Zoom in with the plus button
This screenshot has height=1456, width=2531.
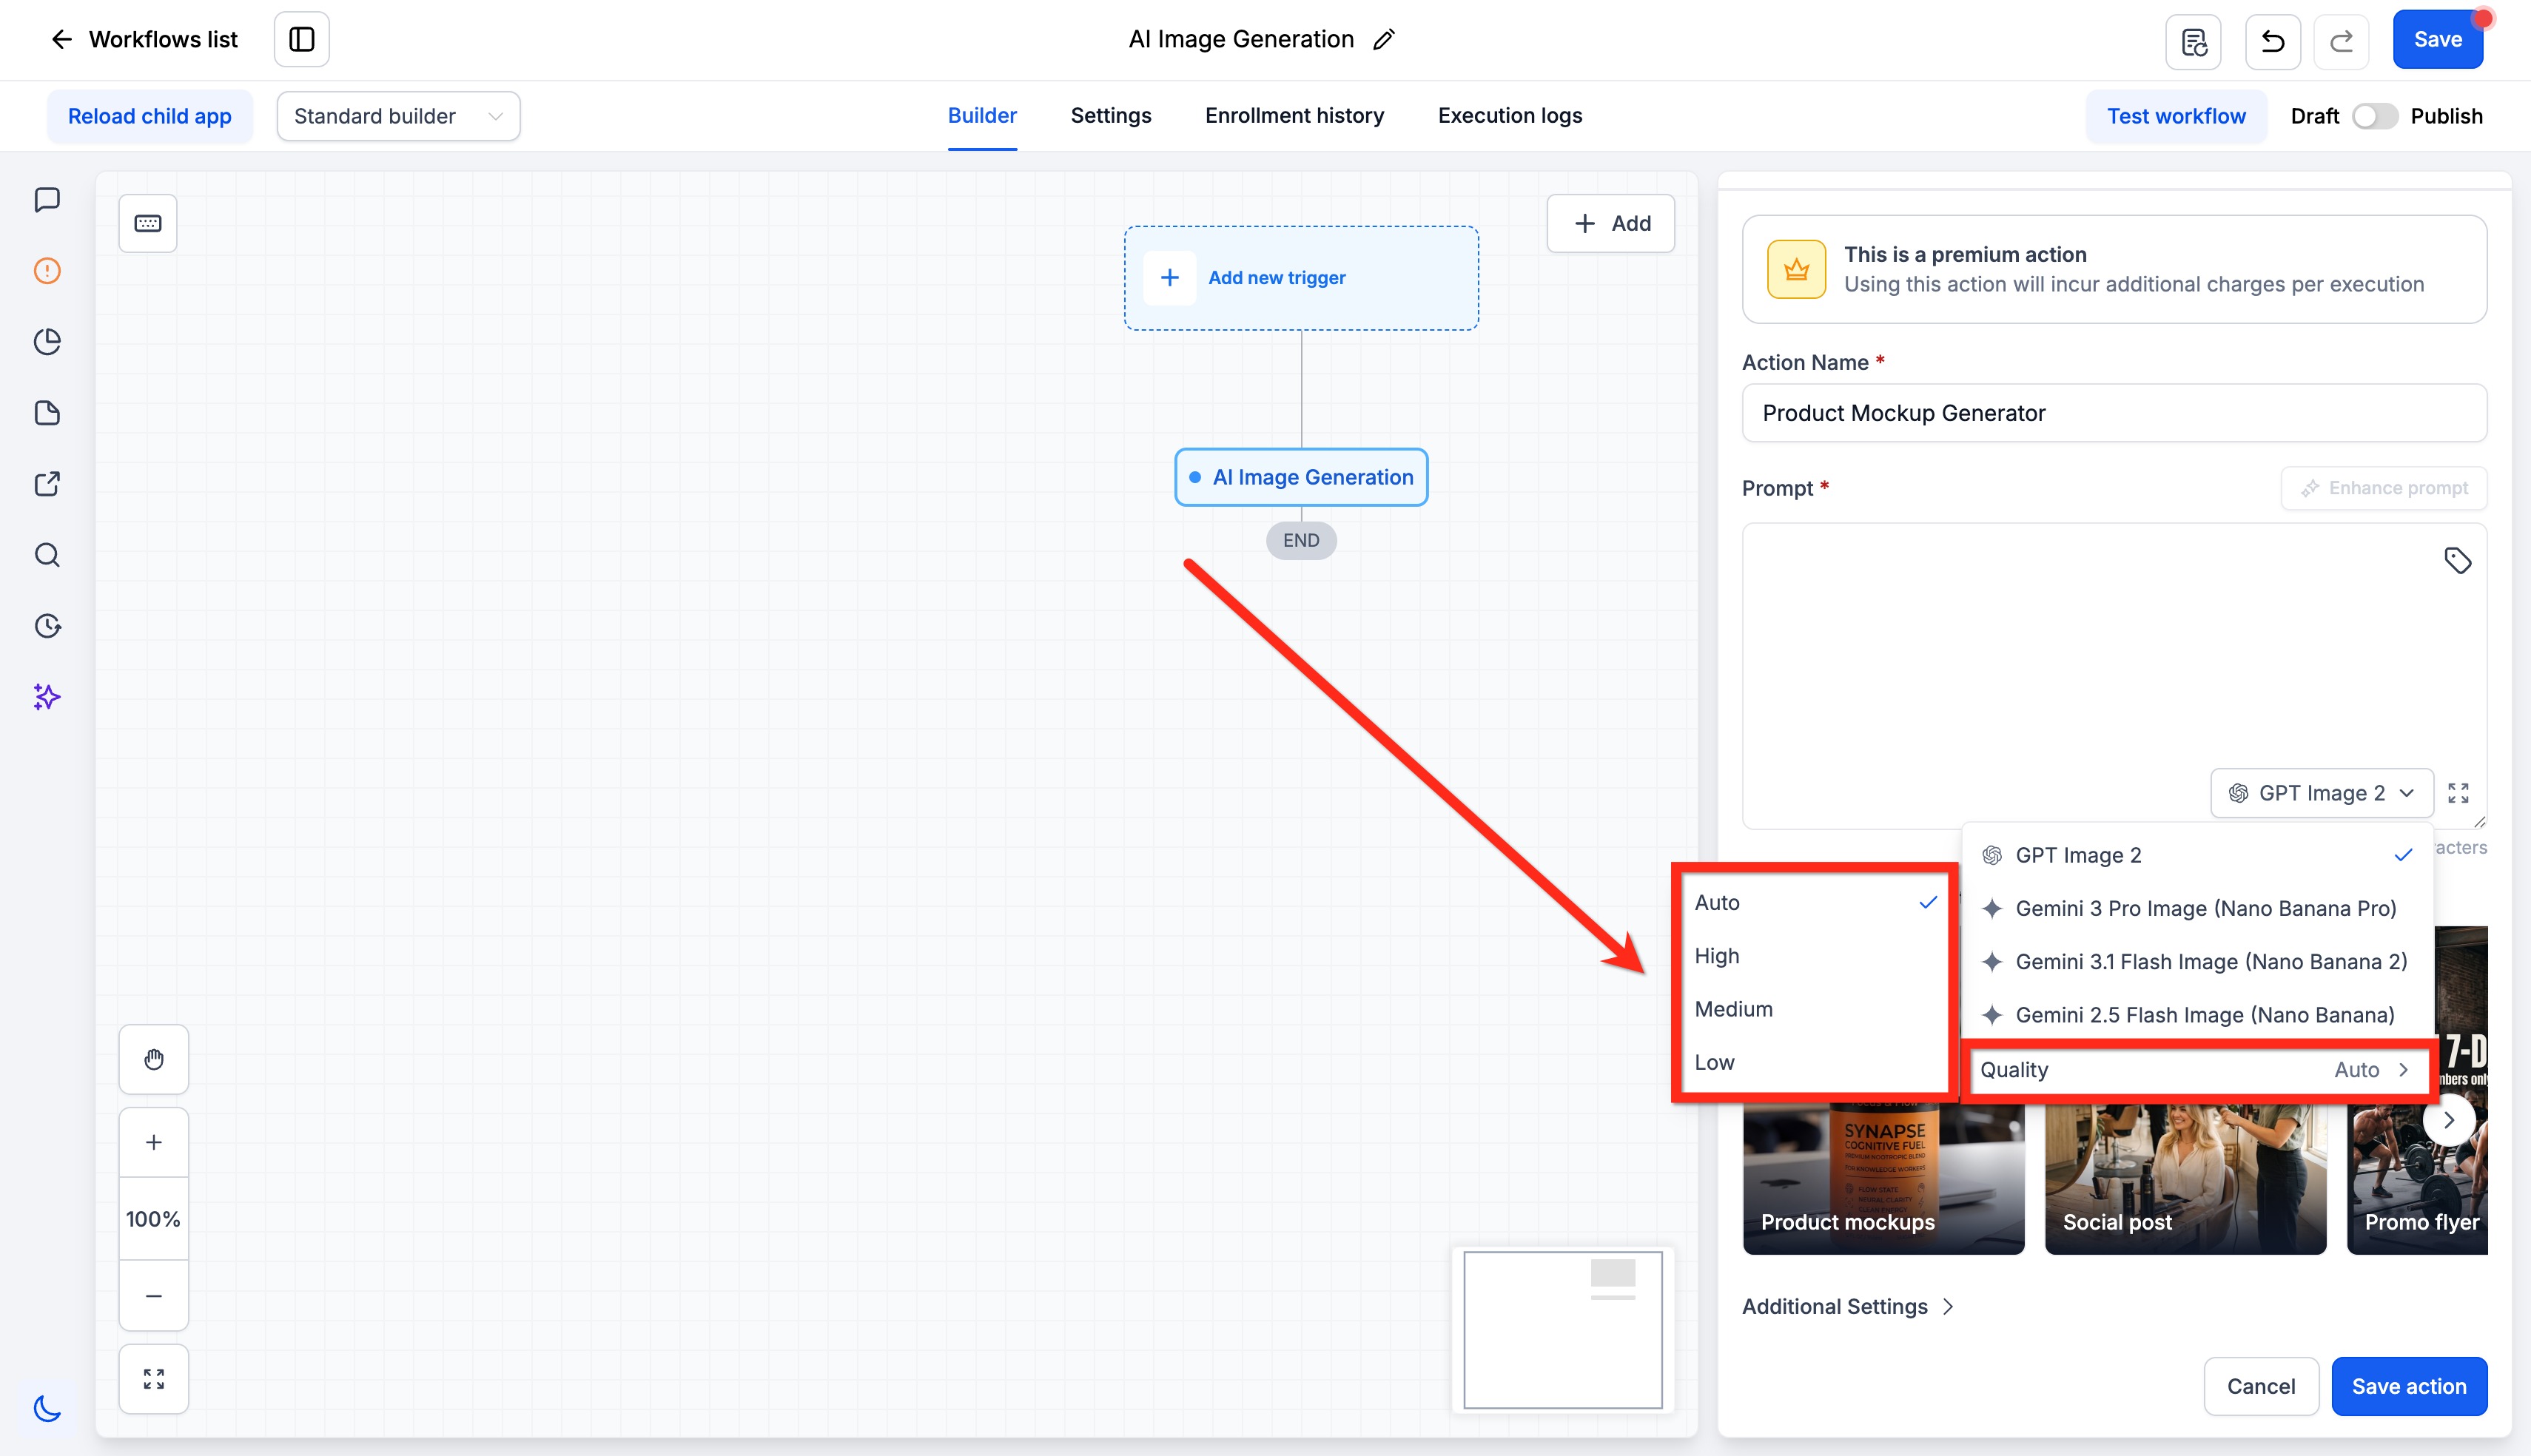point(154,1142)
